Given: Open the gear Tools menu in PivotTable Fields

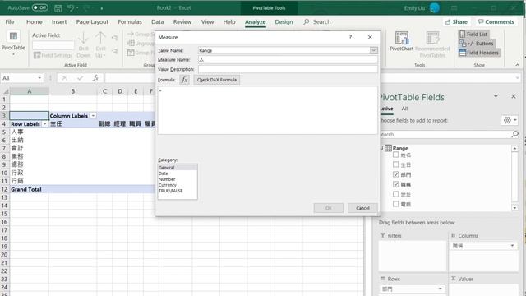Looking at the screenshot, I should point(510,120).
